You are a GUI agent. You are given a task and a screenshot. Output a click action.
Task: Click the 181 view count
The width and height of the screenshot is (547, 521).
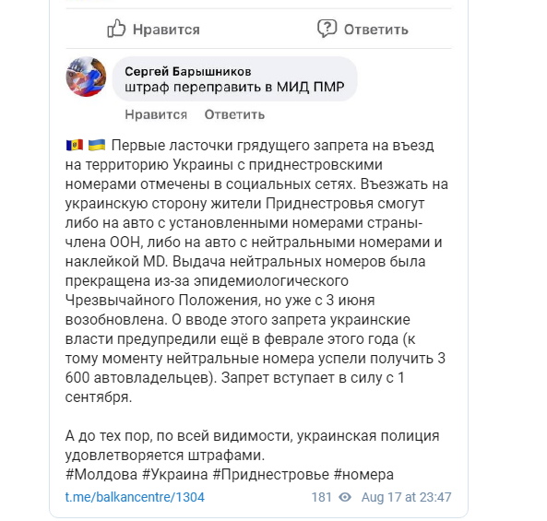tap(321, 497)
